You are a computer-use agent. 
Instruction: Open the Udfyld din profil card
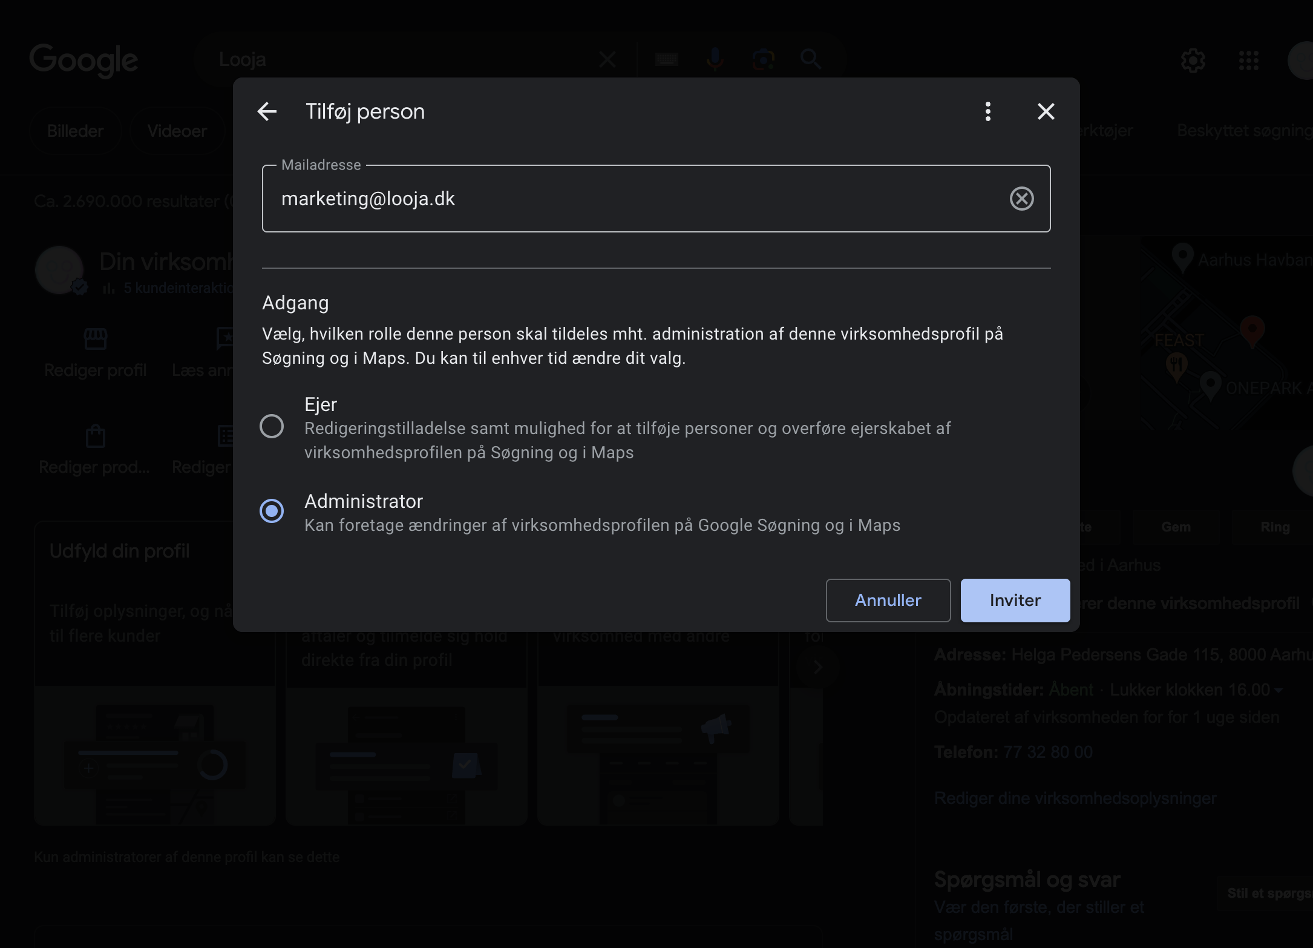tap(155, 673)
